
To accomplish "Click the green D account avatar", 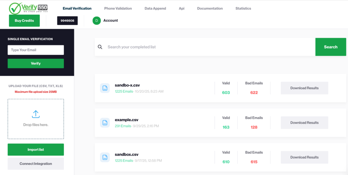I will click(x=97, y=21).
